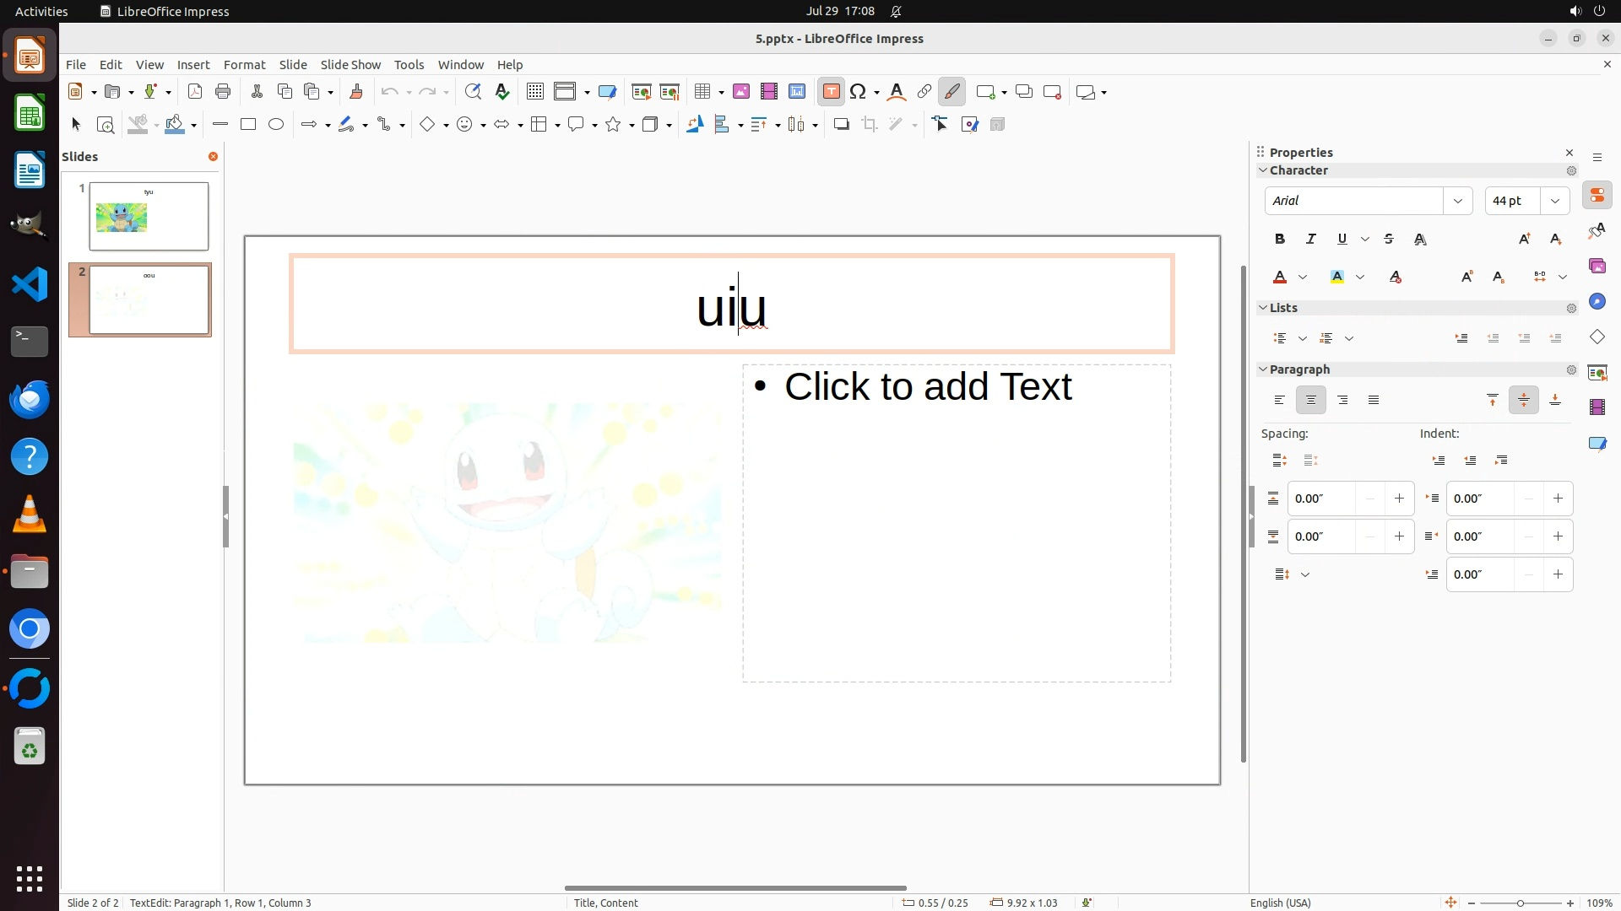Select the Ellipse drawing tool
Screen dimensions: 1621x911
pyautogui.click(x=276, y=125)
